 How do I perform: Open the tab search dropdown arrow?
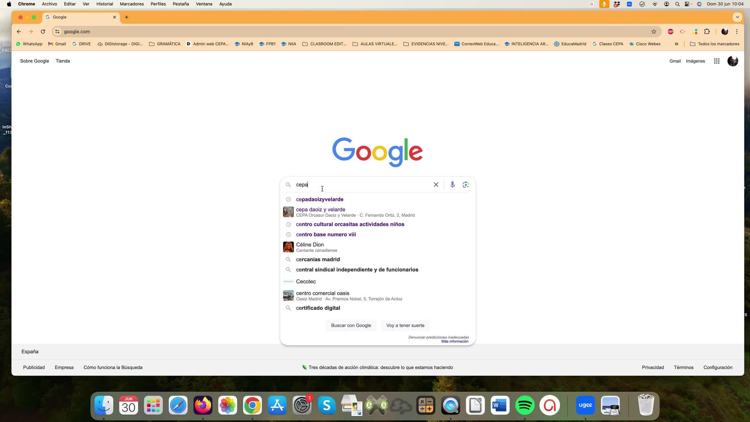(x=737, y=17)
